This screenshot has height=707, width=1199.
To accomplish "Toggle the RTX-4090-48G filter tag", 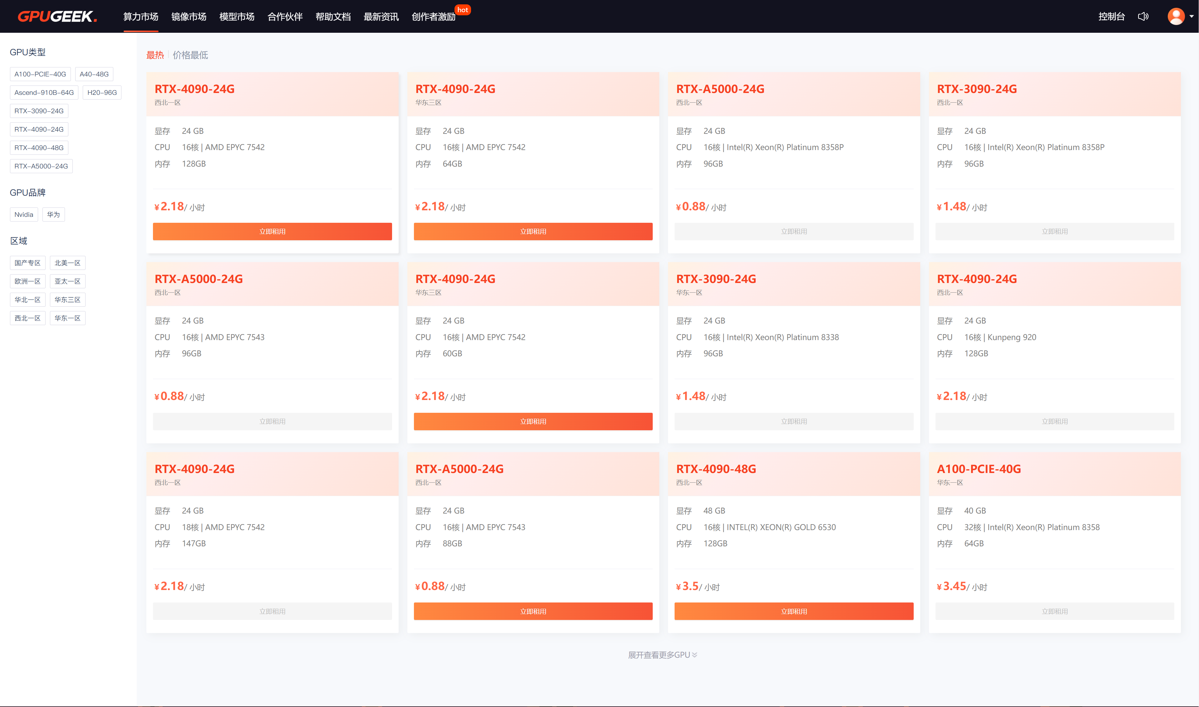I will (x=39, y=148).
